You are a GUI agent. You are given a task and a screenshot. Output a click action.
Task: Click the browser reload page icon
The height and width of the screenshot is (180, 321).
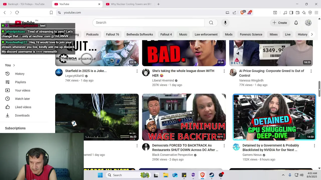17,12
